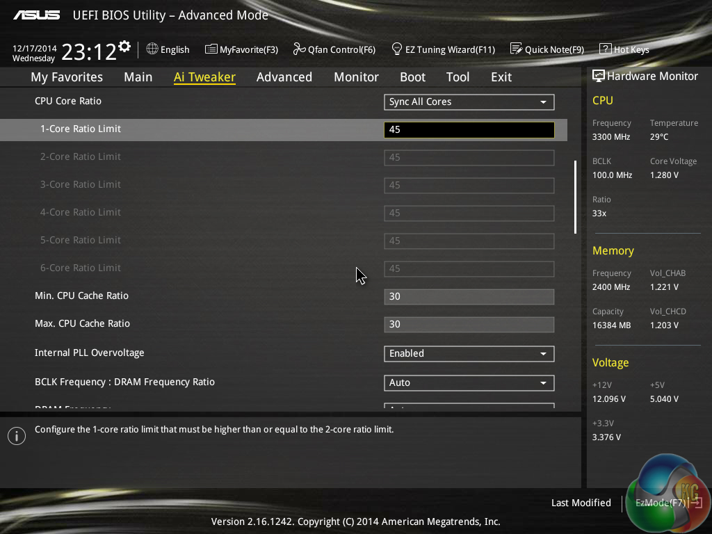Image resolution: width=712 pixels, height=534 pixels.
Task: Click the EzMode exit arrow icon
Action: [x=697, y=502]
